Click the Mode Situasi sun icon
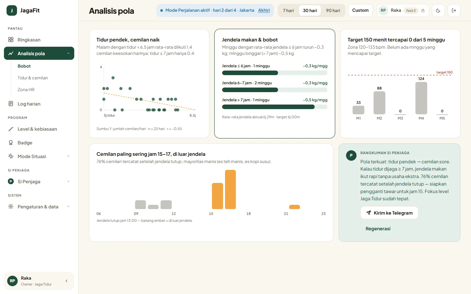 (x=11, y=156)
